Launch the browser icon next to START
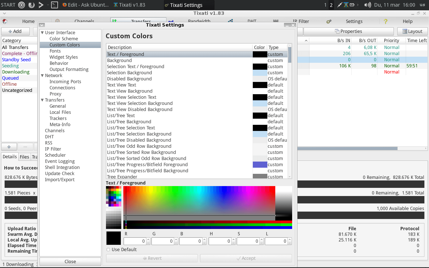Viewport: 429px width, 268px height. pos(31,5)
